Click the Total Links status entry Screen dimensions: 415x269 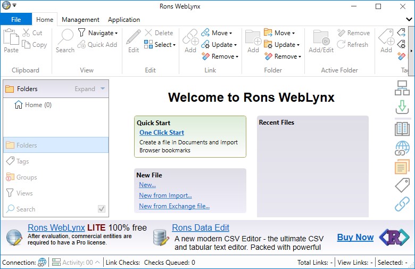click(x=314, y=263)
